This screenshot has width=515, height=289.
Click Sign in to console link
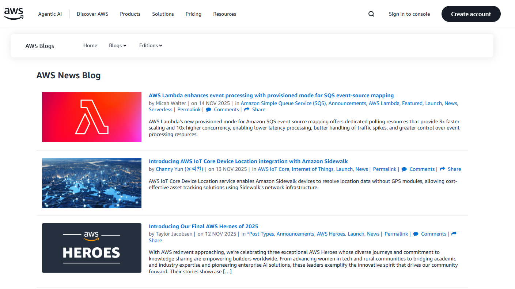coord(409,14)
